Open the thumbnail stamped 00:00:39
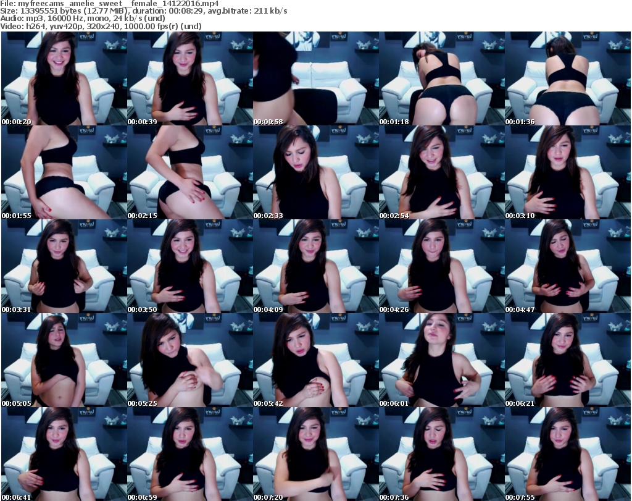This screenshot has width=632, height=501. pyautogui.click(x=190, y=78)
